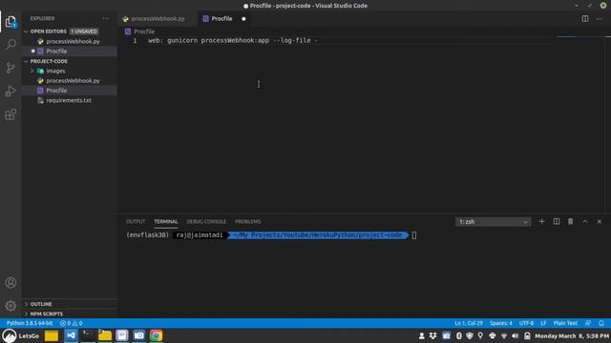Screen dimensions: 611x343
Task: Close the terminal panel
Action: 600,222
